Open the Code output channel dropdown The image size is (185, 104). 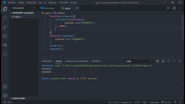[139, 61]
